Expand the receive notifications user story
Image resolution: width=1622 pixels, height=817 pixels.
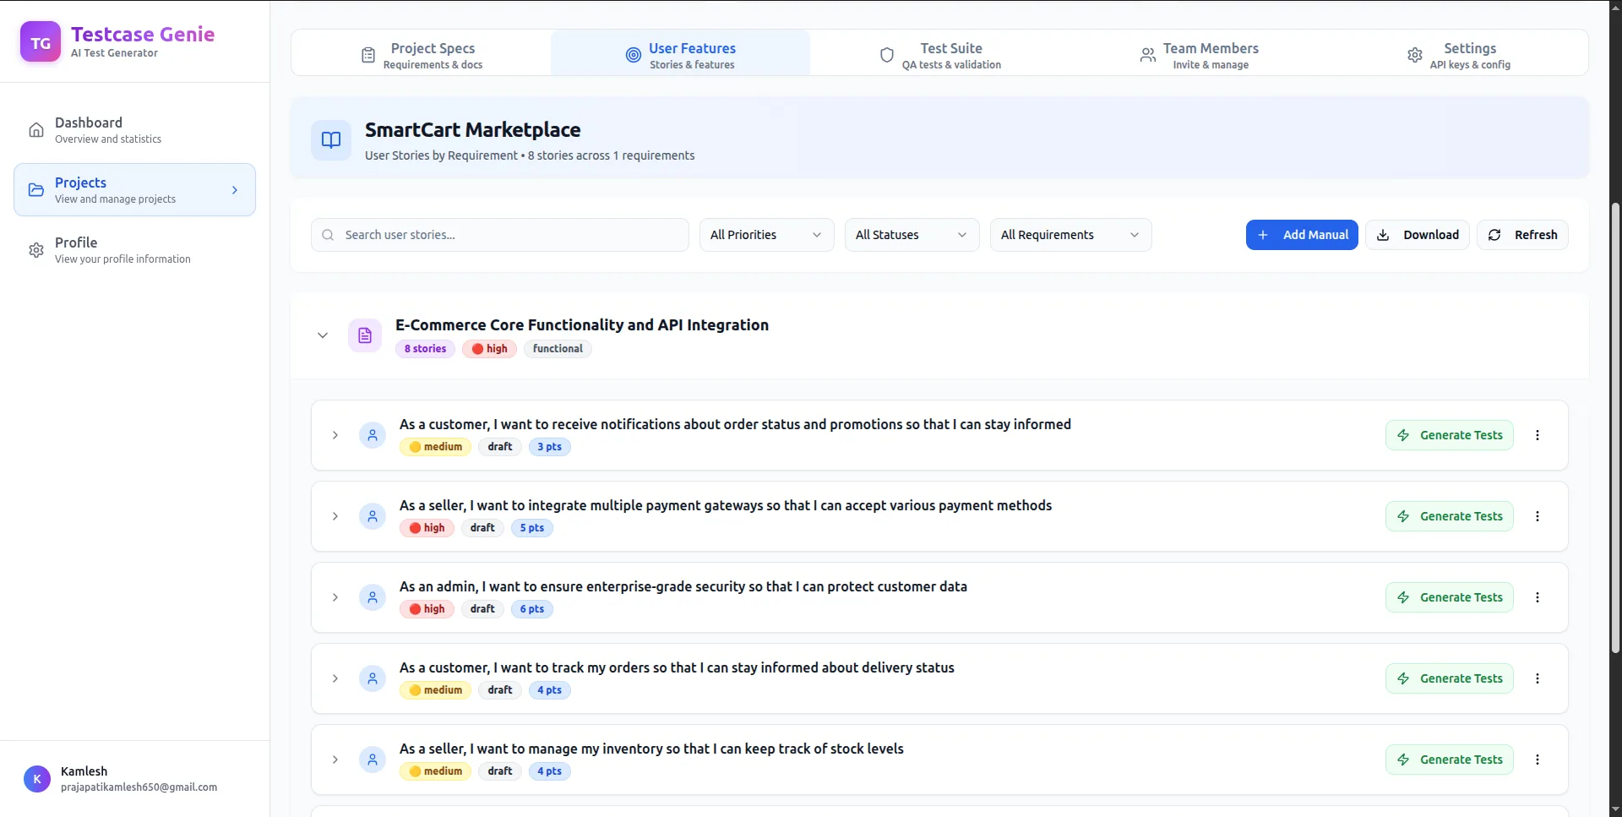(x=335, y=435)
